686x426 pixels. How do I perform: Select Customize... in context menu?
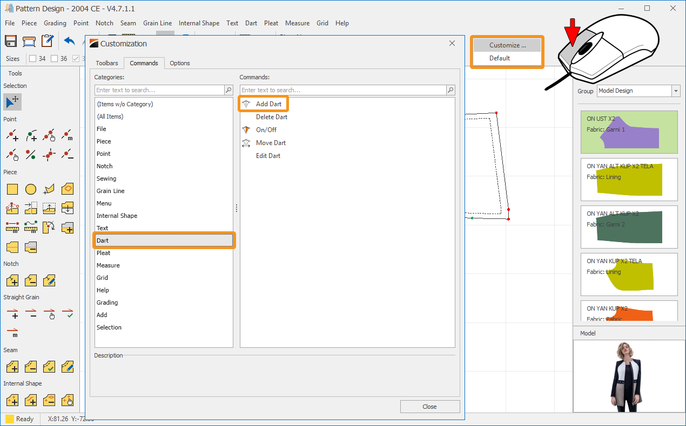[507, 45]
